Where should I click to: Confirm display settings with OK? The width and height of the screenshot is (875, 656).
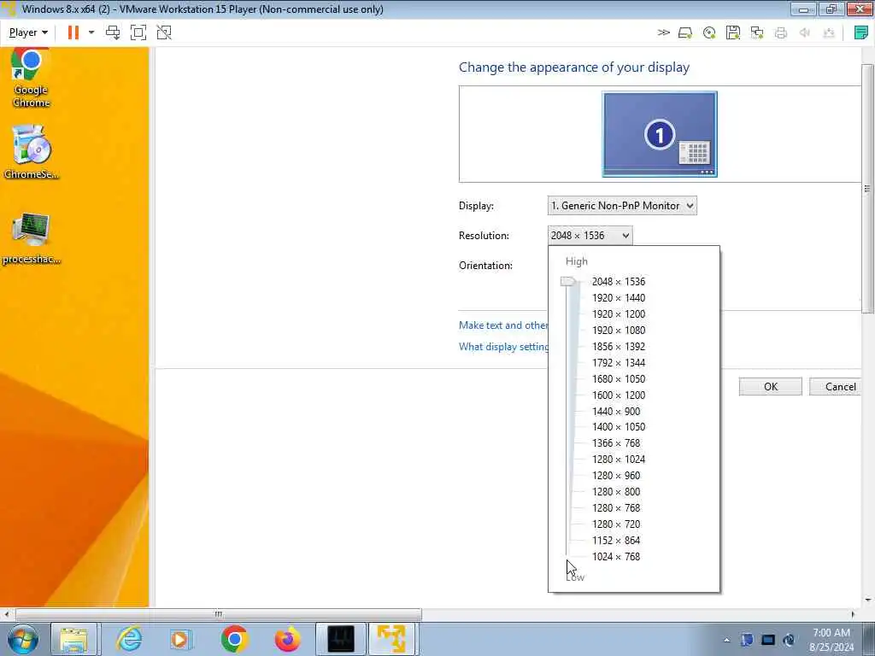point(770,387)
